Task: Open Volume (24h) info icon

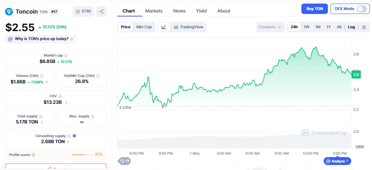Action: tap(42, 76)
